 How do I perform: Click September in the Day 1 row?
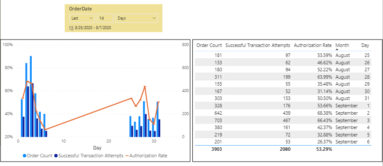[x=347, y=106]
